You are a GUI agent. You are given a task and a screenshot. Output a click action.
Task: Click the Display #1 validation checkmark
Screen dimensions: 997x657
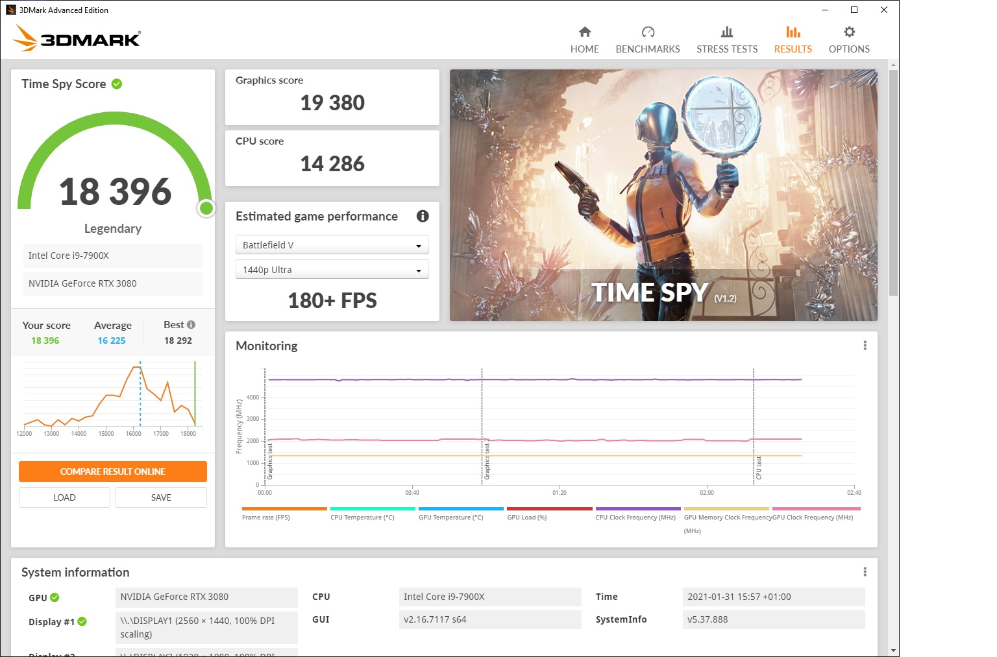tap(82, 621)
